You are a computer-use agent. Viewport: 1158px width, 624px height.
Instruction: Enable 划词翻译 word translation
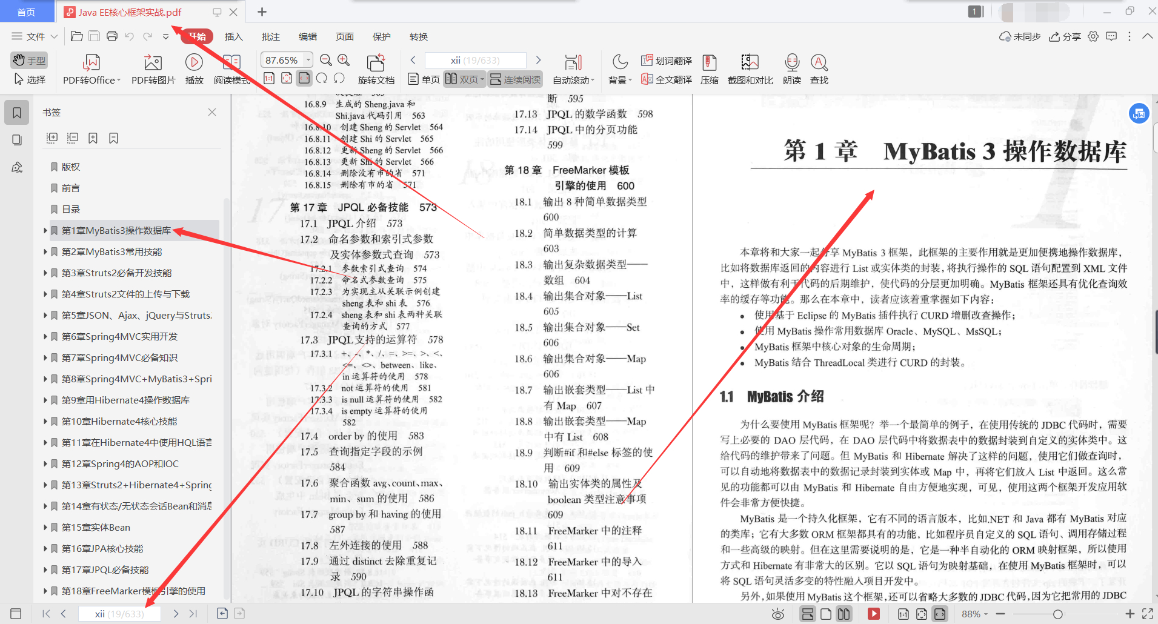tap(667, 61)
